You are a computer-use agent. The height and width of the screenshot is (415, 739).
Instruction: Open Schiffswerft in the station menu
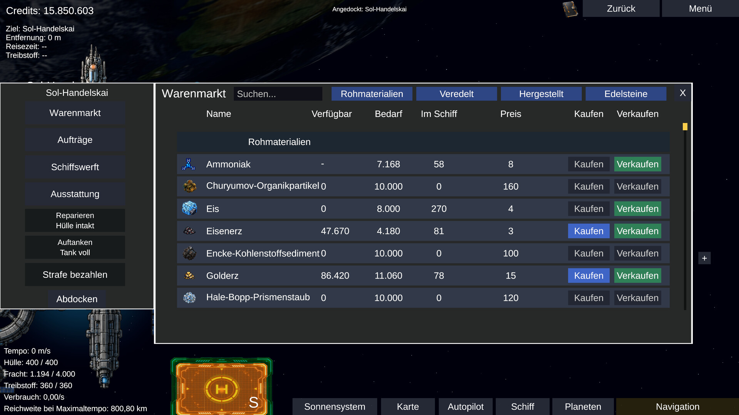pos(75,167)
